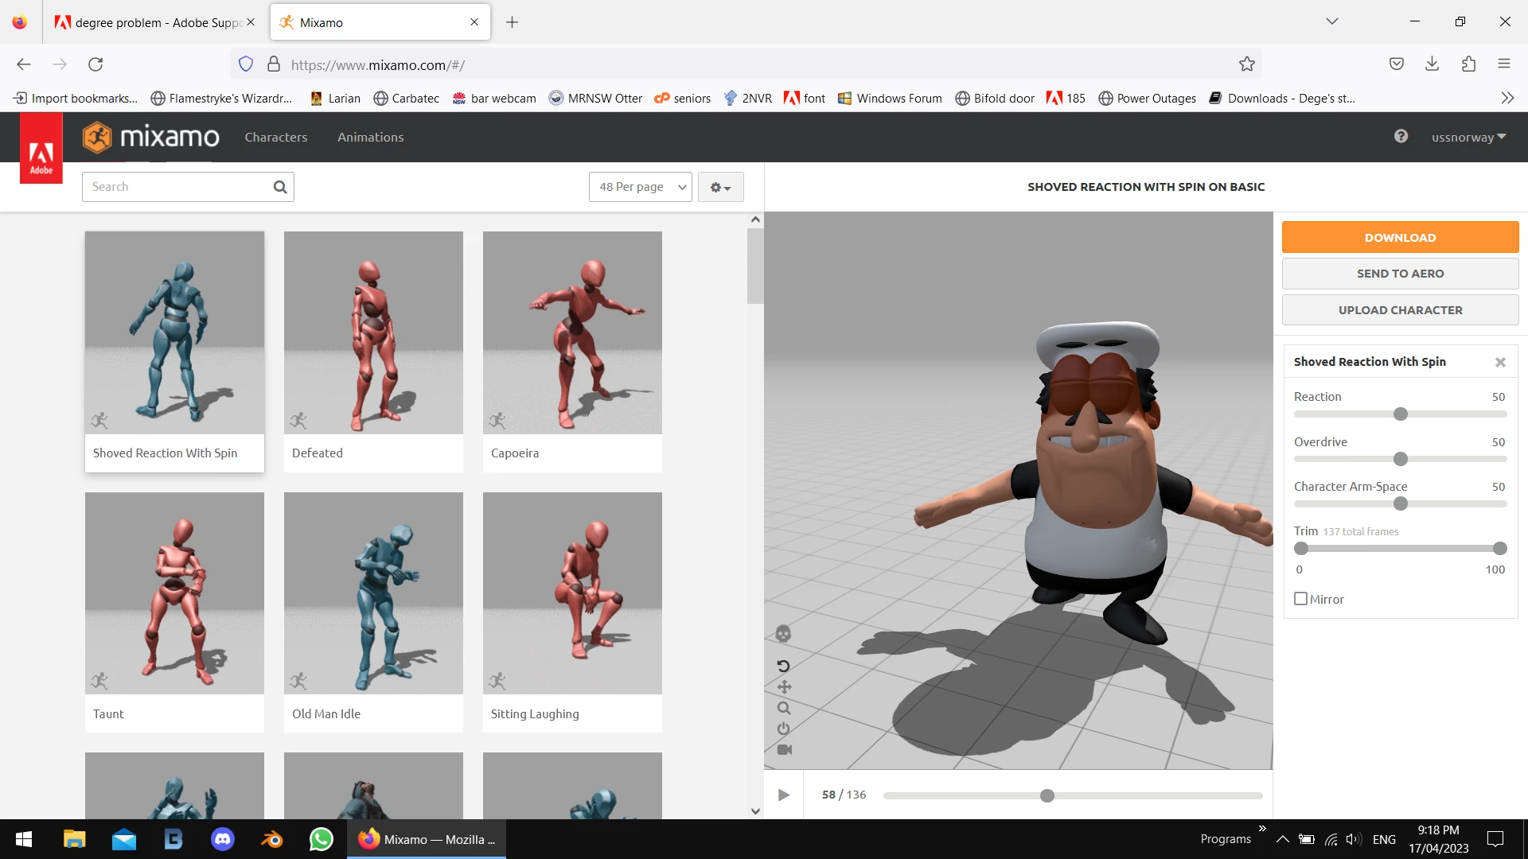Image resolution: width=1528 pixels, height=859 pixels.
Task: Click the power reset icon in the viewport
Action: pos(784,729)
